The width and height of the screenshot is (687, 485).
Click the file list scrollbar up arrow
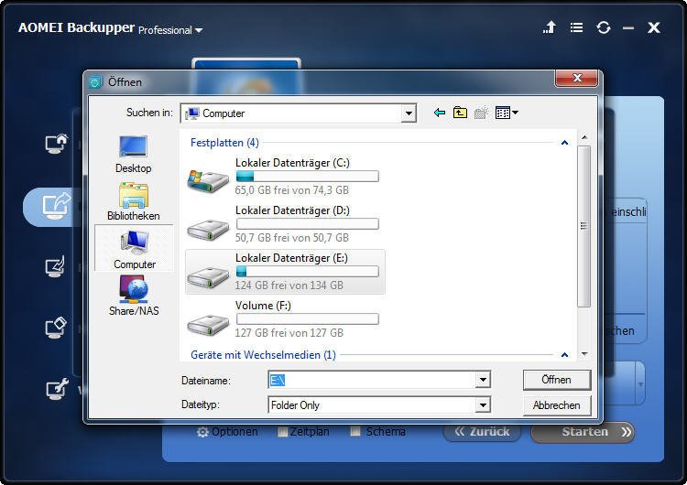coord(584,137)
